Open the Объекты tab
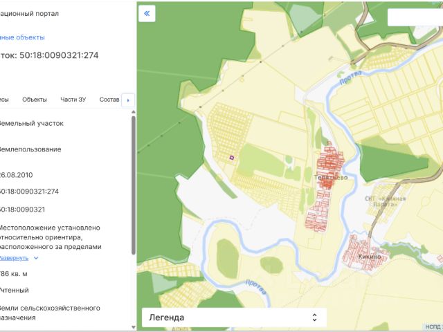 coord(35,100)
